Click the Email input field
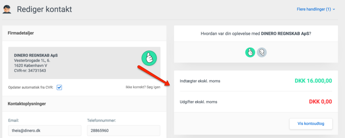 click(x=45, y=131)
